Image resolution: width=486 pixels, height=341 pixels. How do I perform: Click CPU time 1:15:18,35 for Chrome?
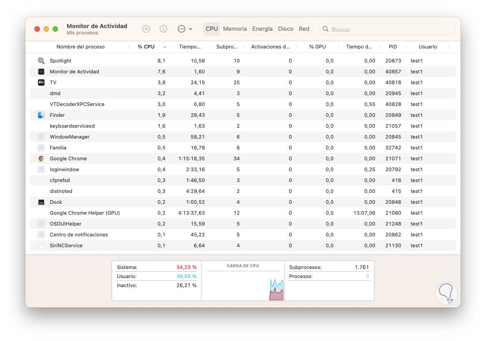(x=191, y=158)
